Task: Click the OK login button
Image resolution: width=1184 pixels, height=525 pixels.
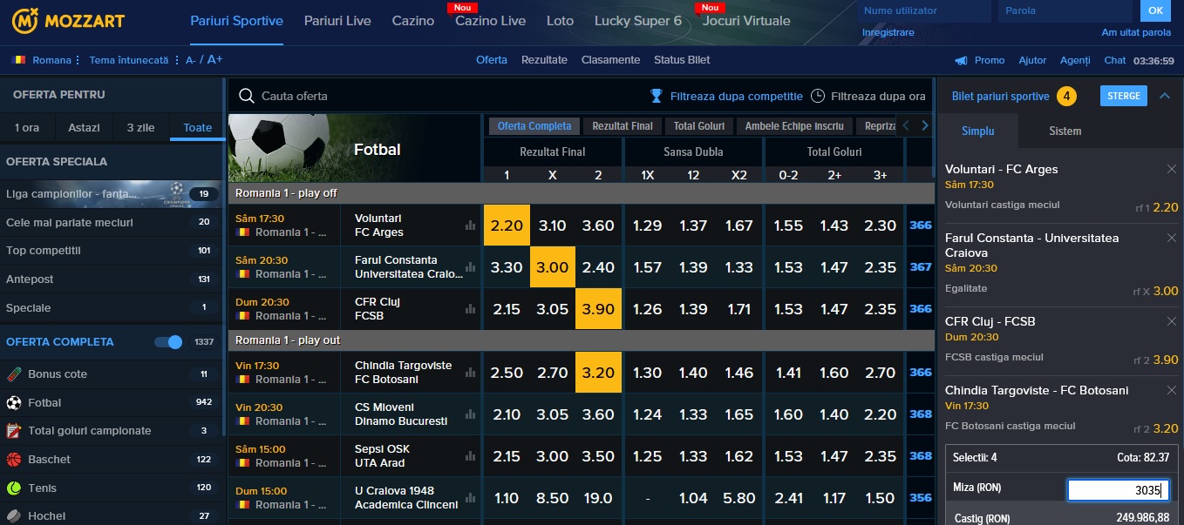Action: [x=1155, y=10]
